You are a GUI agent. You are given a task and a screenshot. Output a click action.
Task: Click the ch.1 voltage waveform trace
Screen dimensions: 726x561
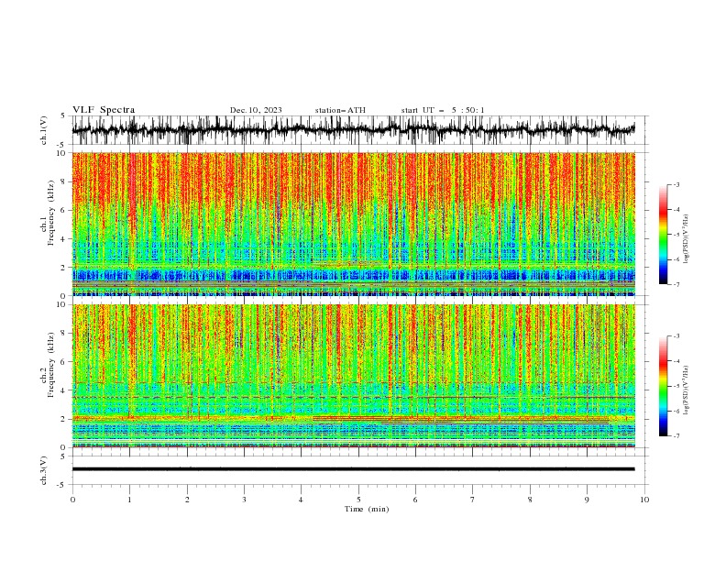coord(353,130)
